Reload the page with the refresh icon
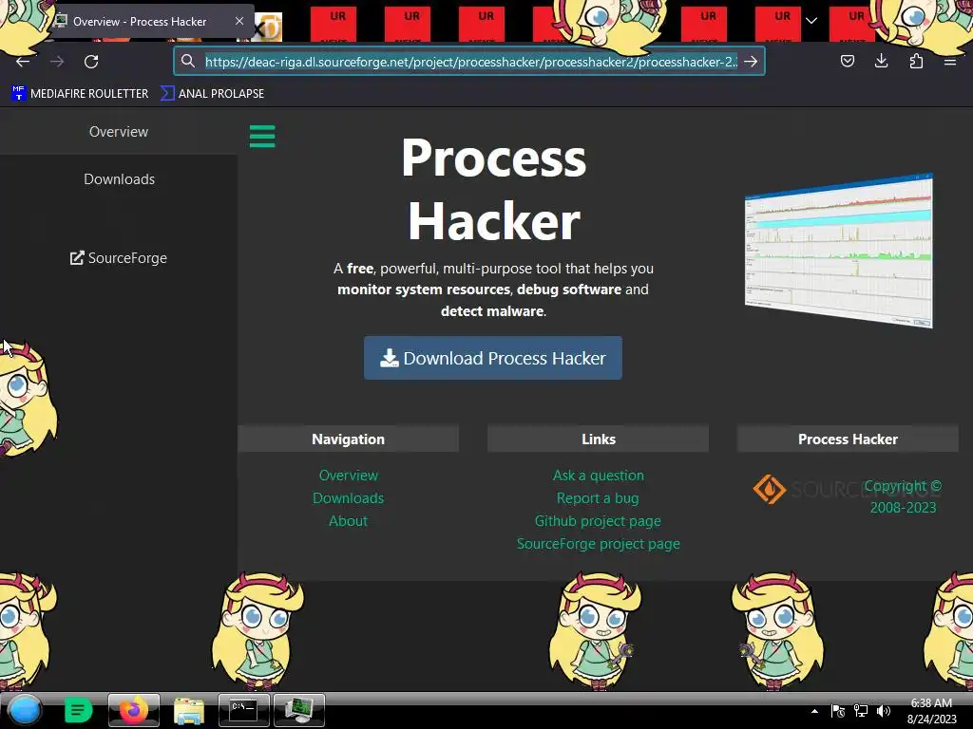The height and width of the screenshot is (729, 973). tap(91, 62)
